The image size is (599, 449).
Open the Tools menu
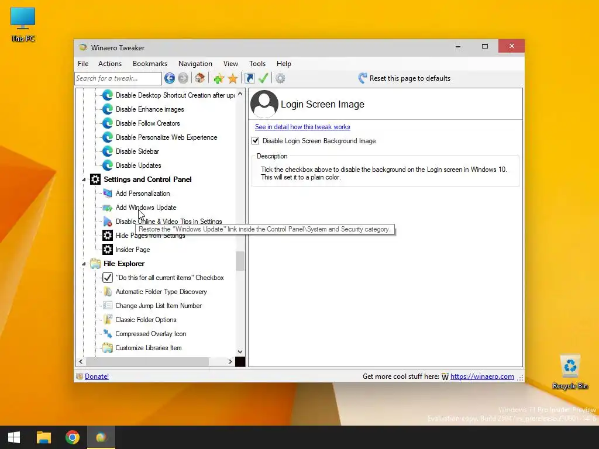point(257,64)
